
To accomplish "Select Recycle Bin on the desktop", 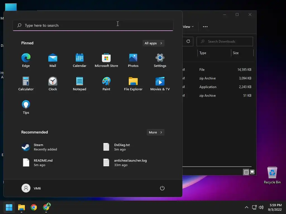I will [x=272, y=176].
